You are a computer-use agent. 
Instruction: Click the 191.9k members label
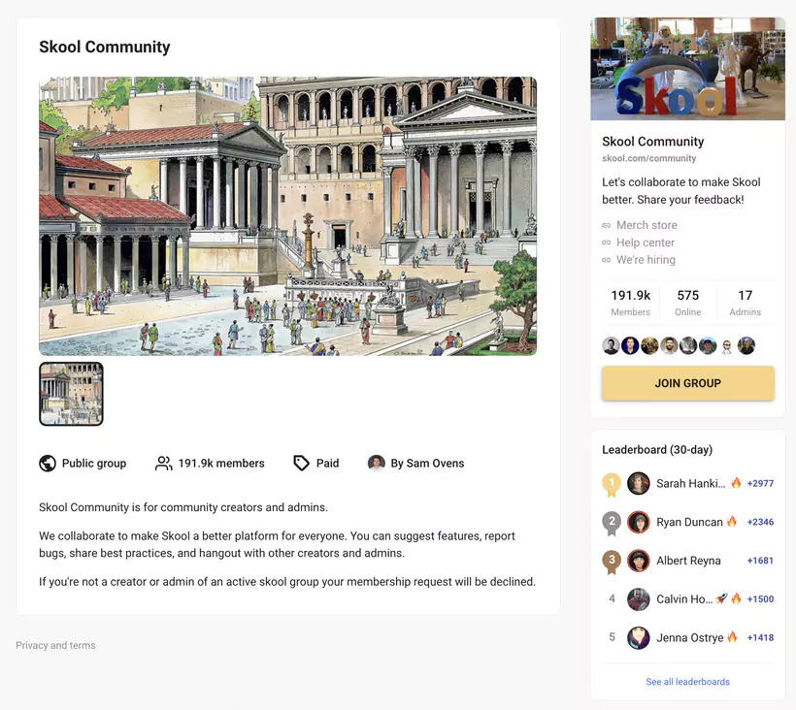[x=221, y=463]
